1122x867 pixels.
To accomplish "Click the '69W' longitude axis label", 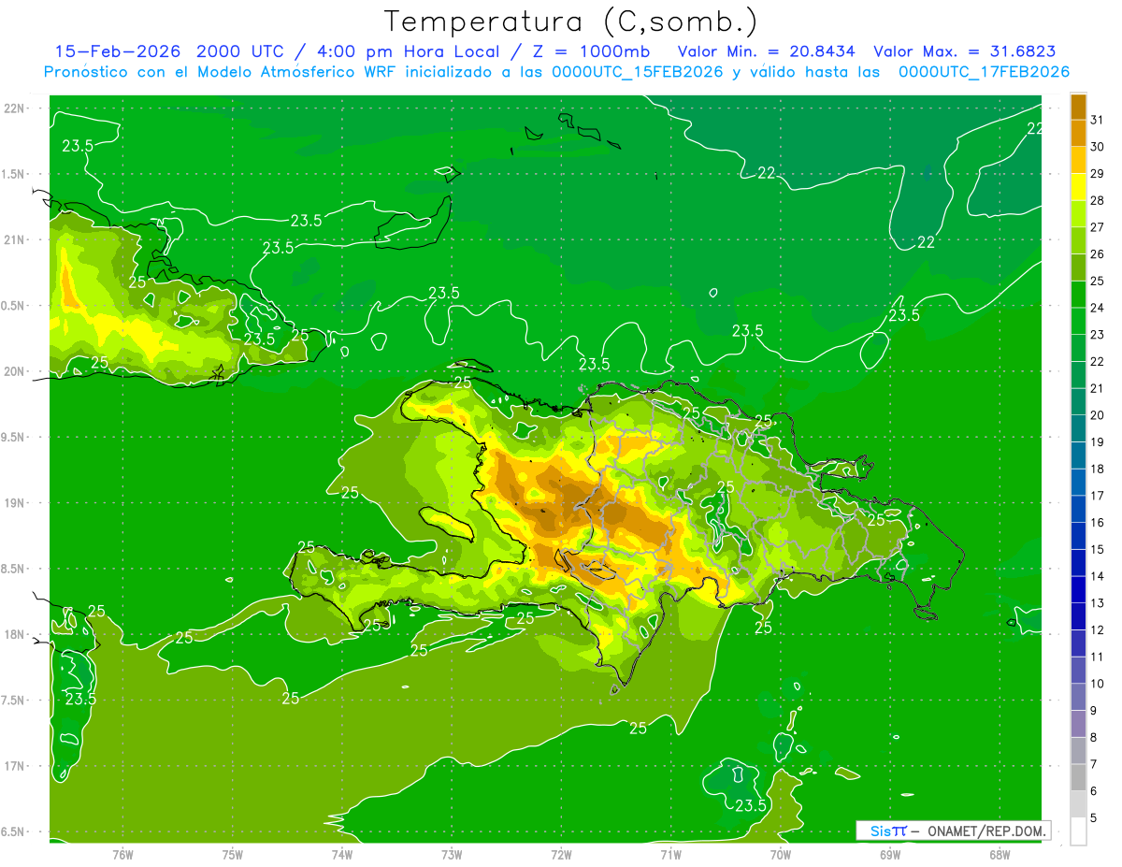I will point(890,855).
